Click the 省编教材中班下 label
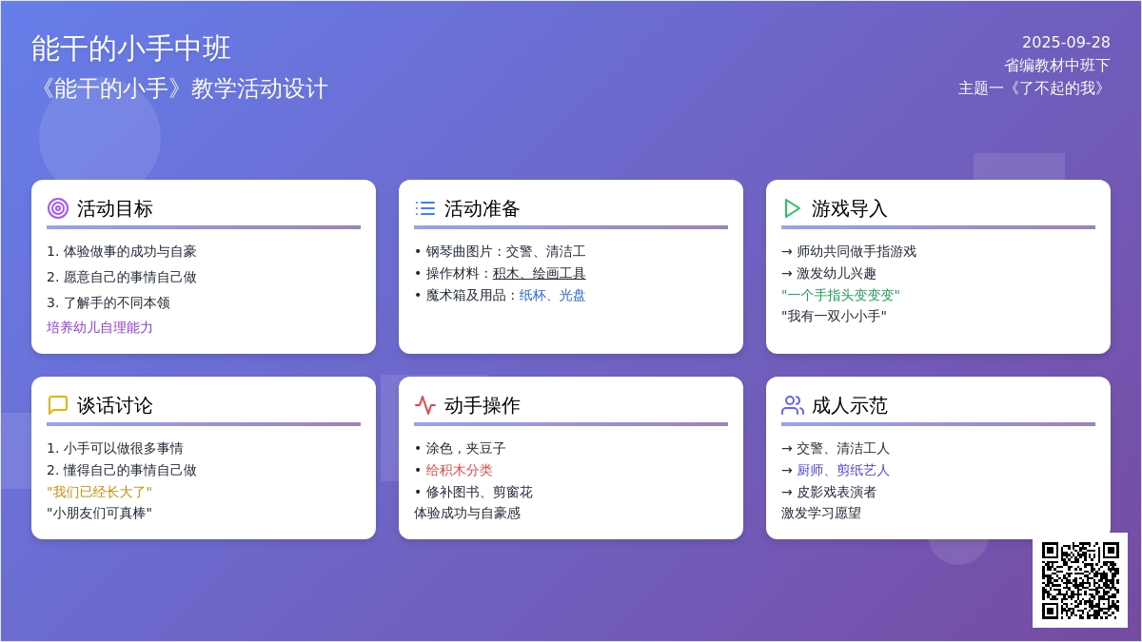This screenshot has width=1142, height=642. pyautogui.click(x=1056, y=65)
